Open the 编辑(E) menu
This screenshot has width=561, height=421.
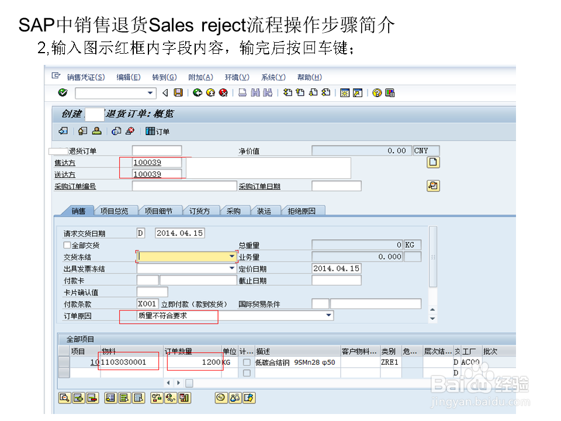(x=129, y=77)
